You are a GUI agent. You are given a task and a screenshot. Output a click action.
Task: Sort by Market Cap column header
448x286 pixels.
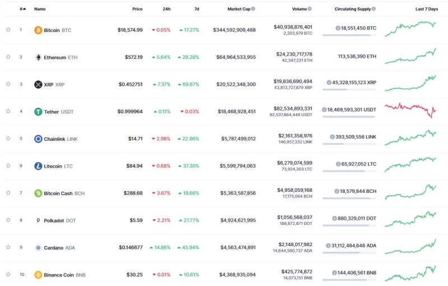click(x=239, y=9)
